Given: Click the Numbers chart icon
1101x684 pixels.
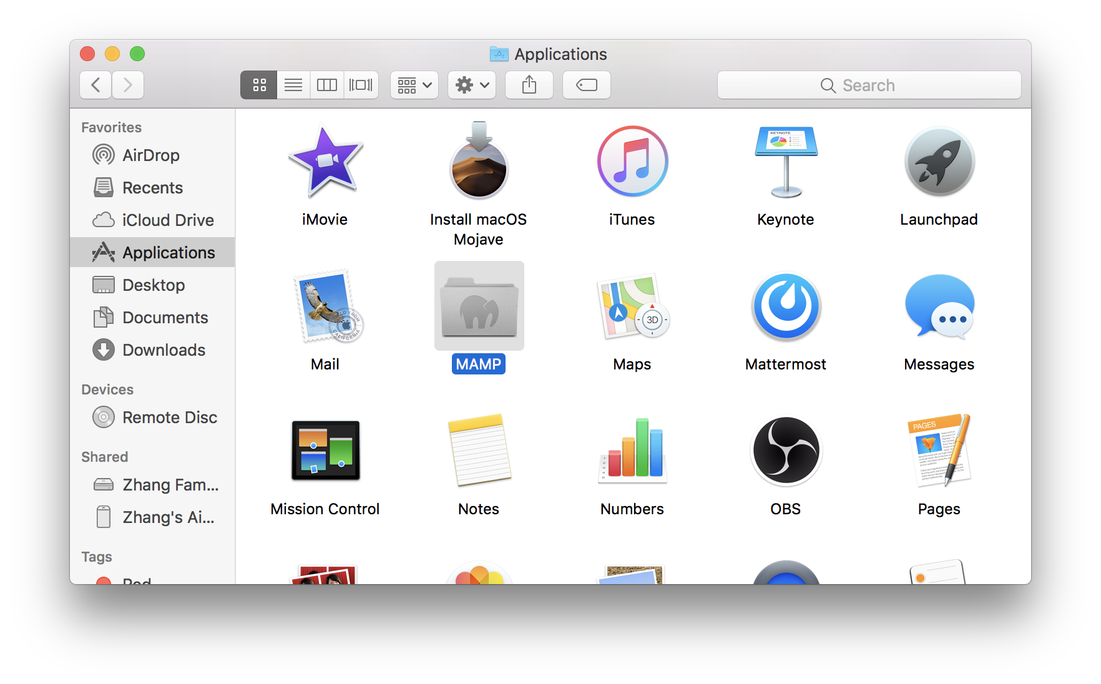Looking at the screenshot, I should 632,451.
